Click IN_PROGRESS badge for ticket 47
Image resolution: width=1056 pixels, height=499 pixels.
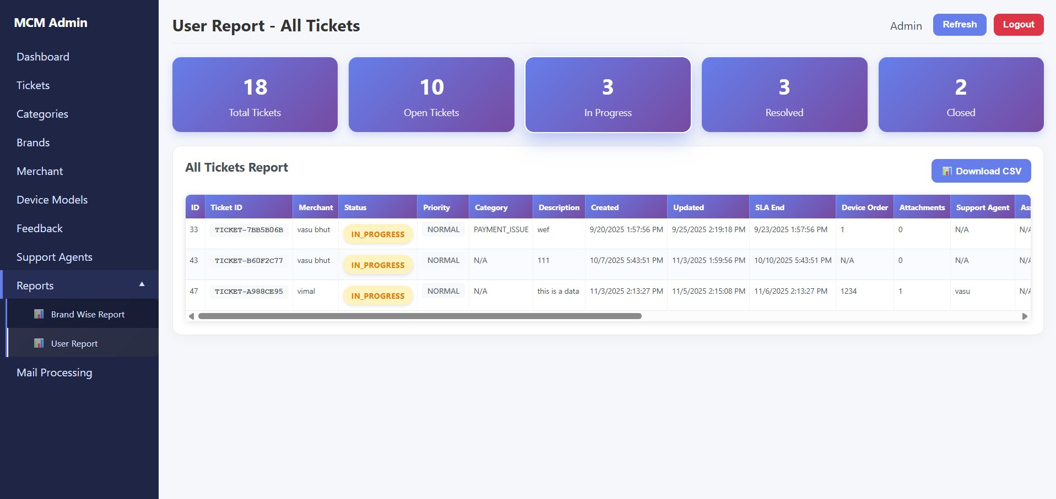pyautogui.click(x=378, y=296)
